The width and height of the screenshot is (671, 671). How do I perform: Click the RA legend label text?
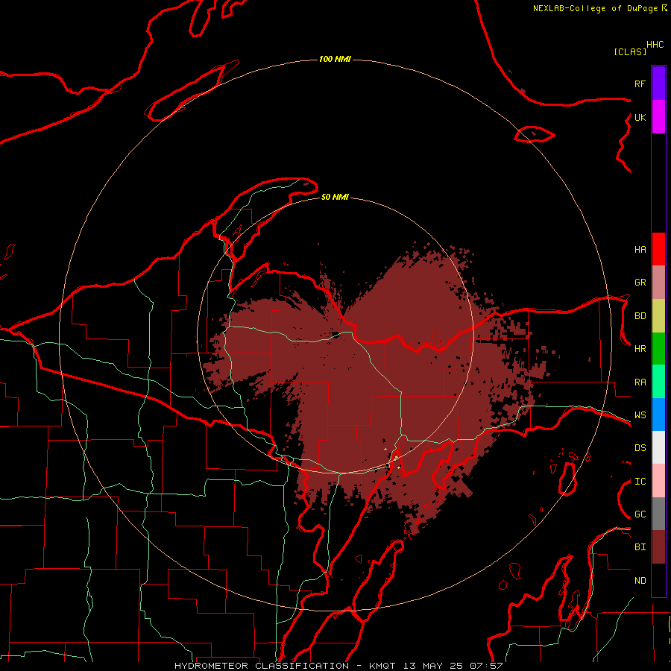tap(640, 382)
